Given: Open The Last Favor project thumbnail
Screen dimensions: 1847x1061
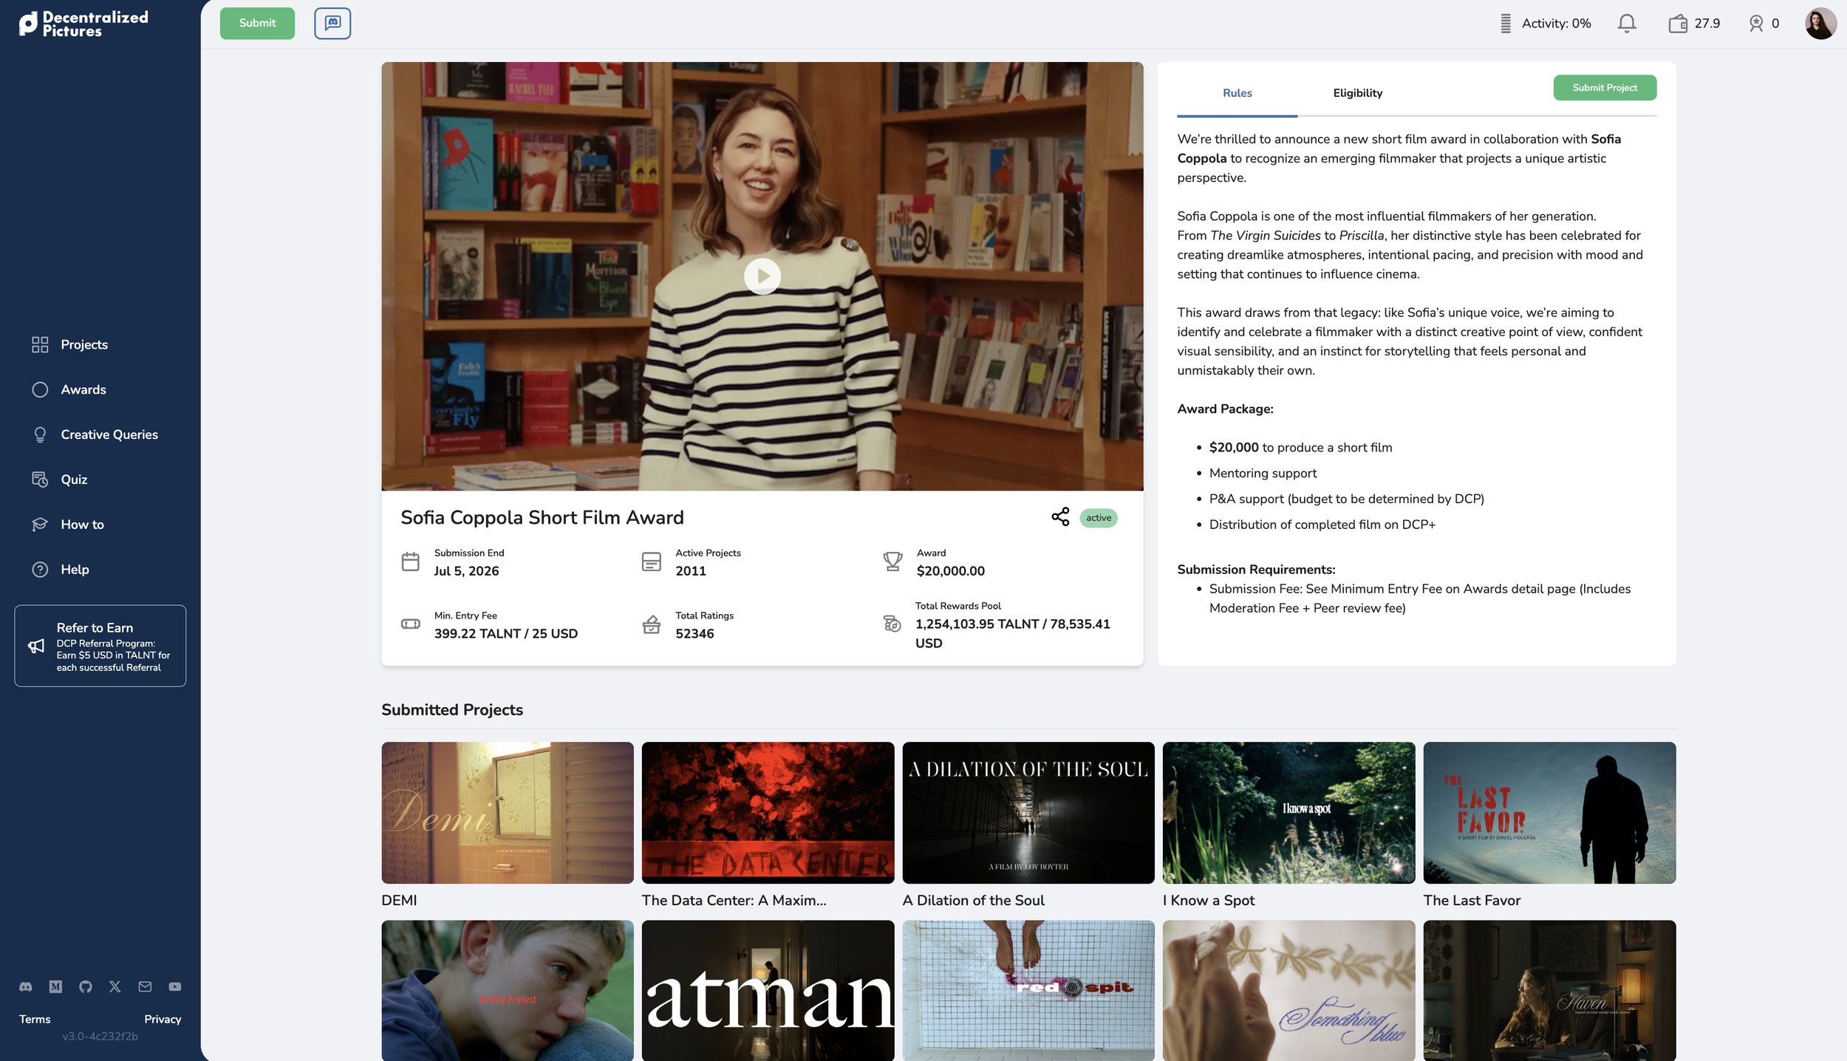Looking at the screenshot, I should pos(1550,813).
